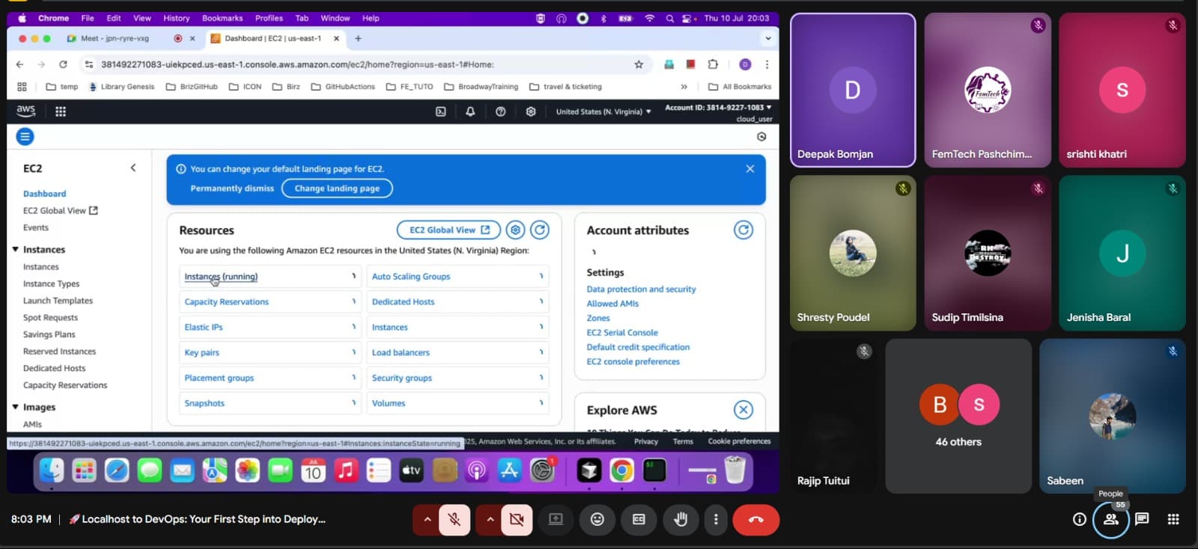Viewport: 1198px width, 549px height.
Task: Refresh the Resources panel
Action: pyautogui.click(x=540, y=230)
